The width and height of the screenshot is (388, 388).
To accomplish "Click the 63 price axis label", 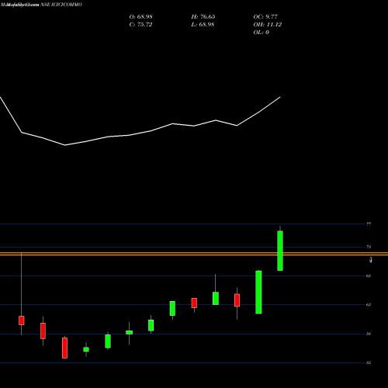I will point(369,305).
